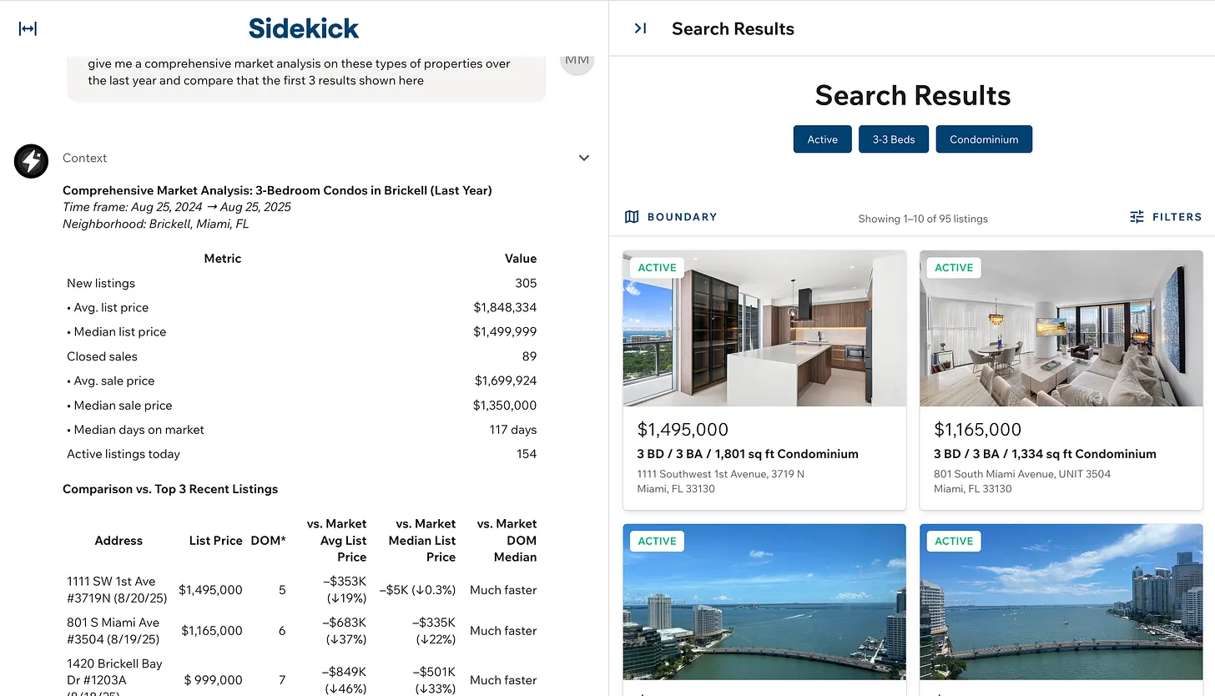Click the Sidekick logo
This screenshot has width=1215, height=696.
click(x=303, y=28)
